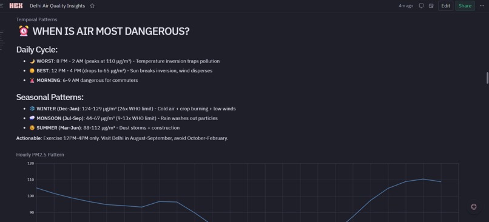Click the 'Temporal Patterns' label
489x222 pixels.
pyautogui.click(x=37, y=19)
